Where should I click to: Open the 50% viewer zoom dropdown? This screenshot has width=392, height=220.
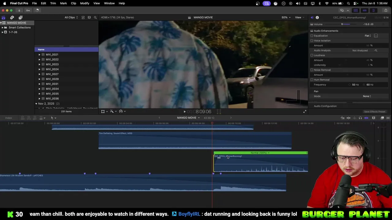click(x=286, y=17)
